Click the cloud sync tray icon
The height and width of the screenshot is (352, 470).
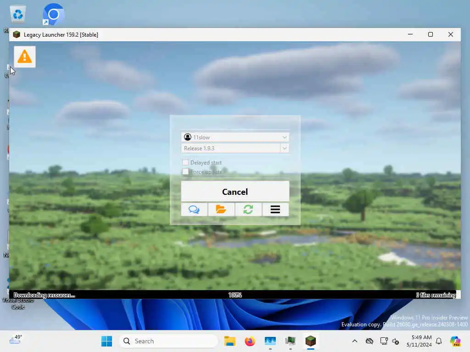[x=369, y=341]
